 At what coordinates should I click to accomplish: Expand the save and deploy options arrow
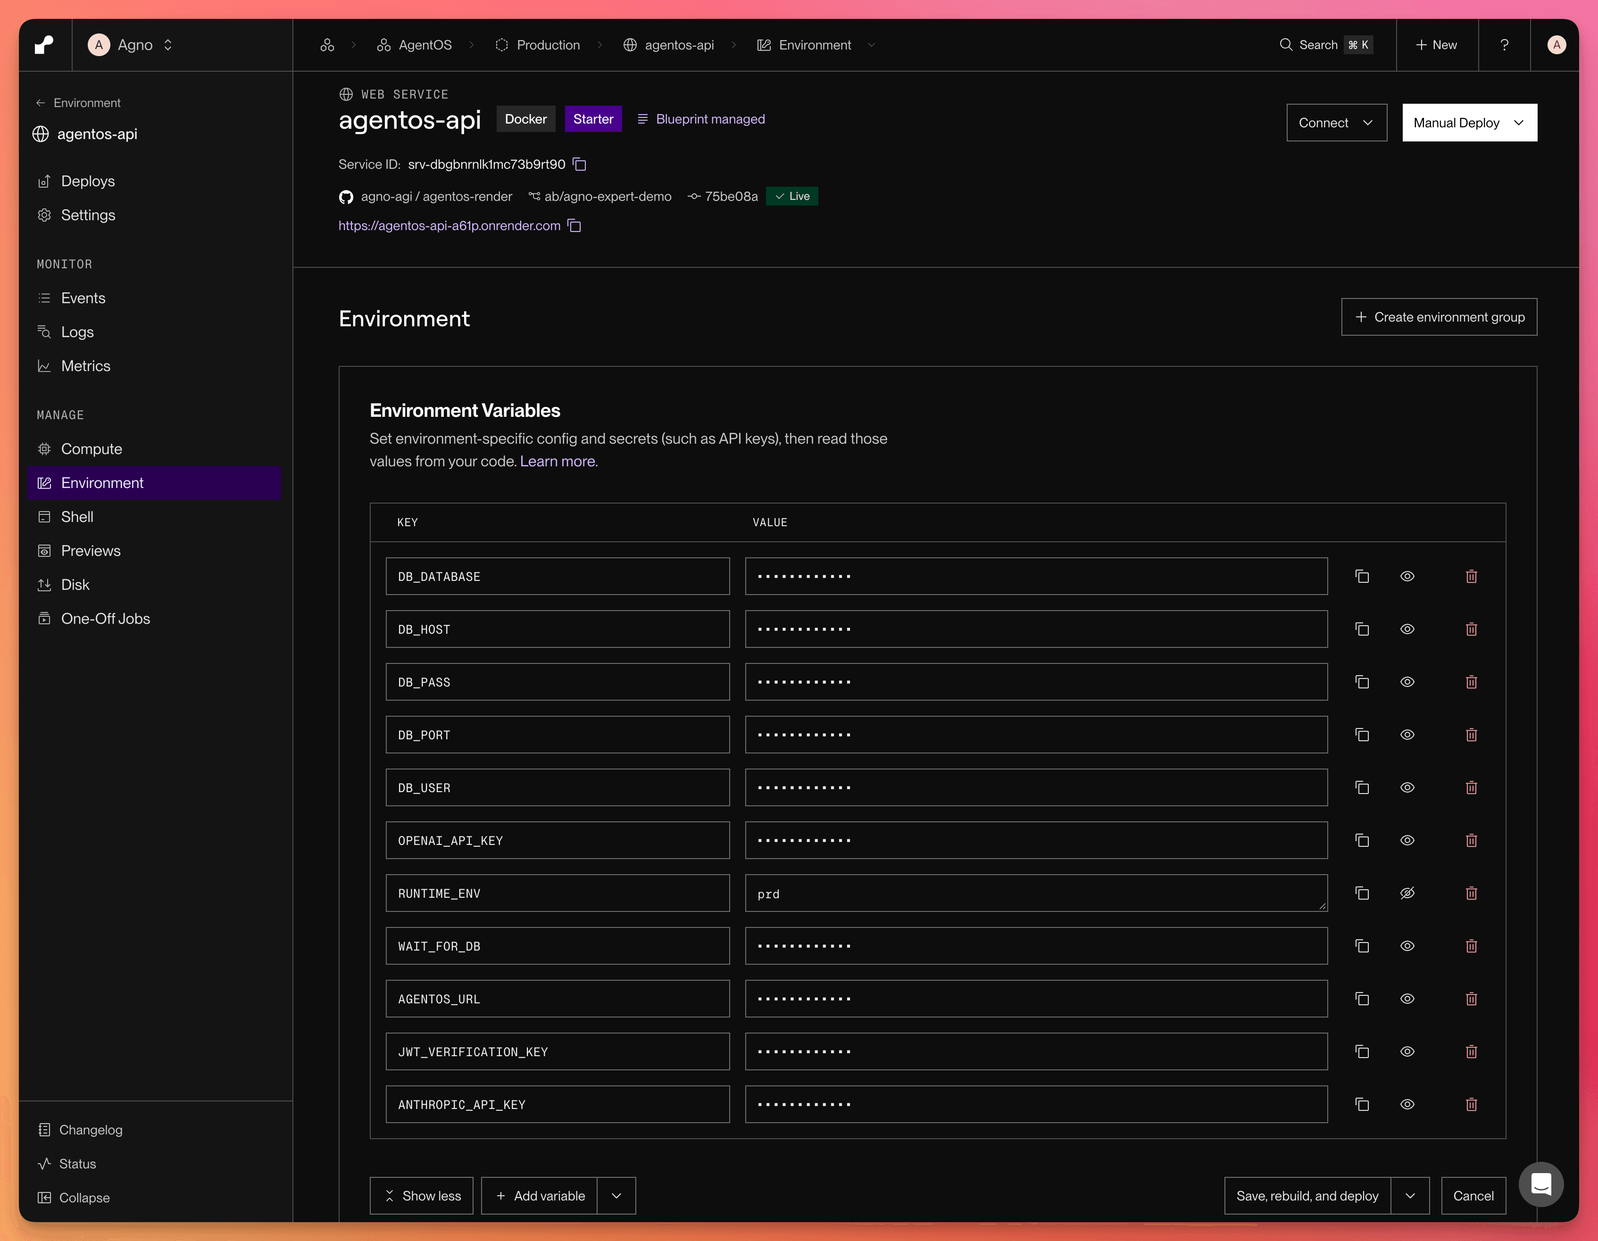pyautogui.click(x=1410, y=1196)
